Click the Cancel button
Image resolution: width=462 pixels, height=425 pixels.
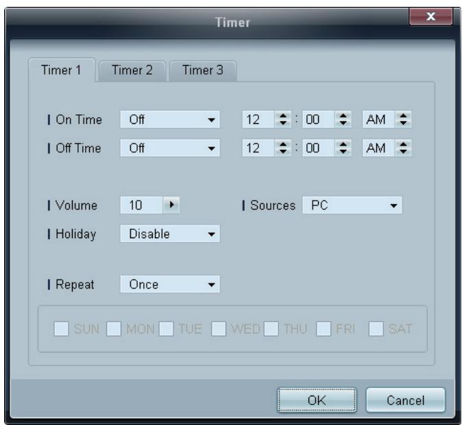pos(405,400)
